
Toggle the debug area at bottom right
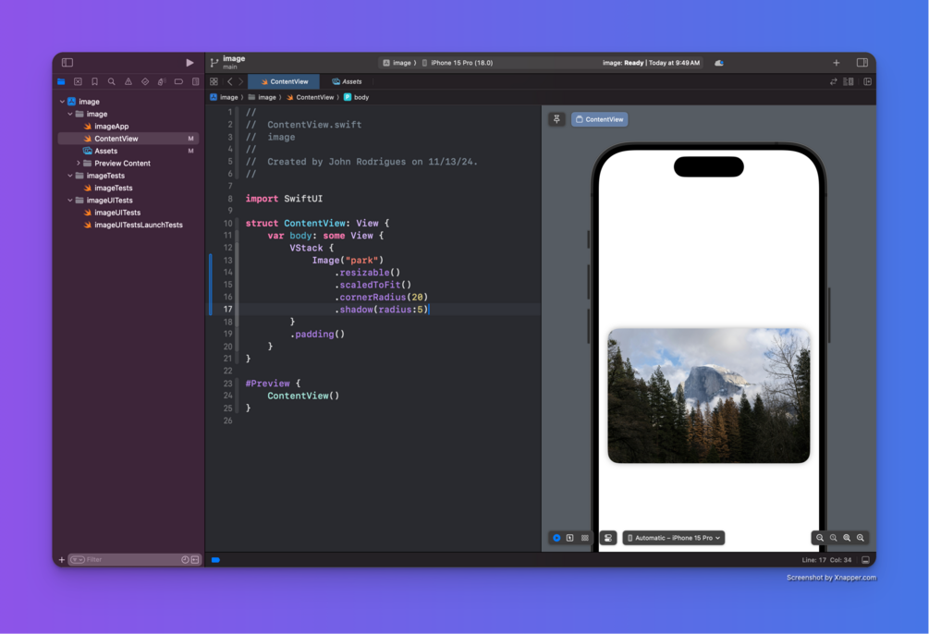point(865,560)
